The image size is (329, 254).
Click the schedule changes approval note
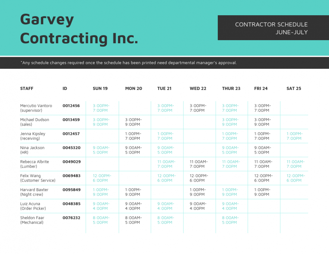(x=128, y=63)
